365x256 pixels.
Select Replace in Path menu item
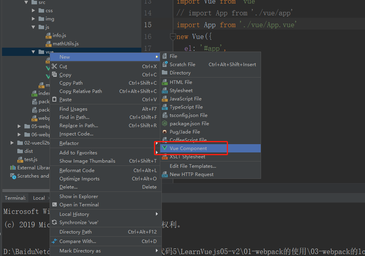[x=105, y=125]
